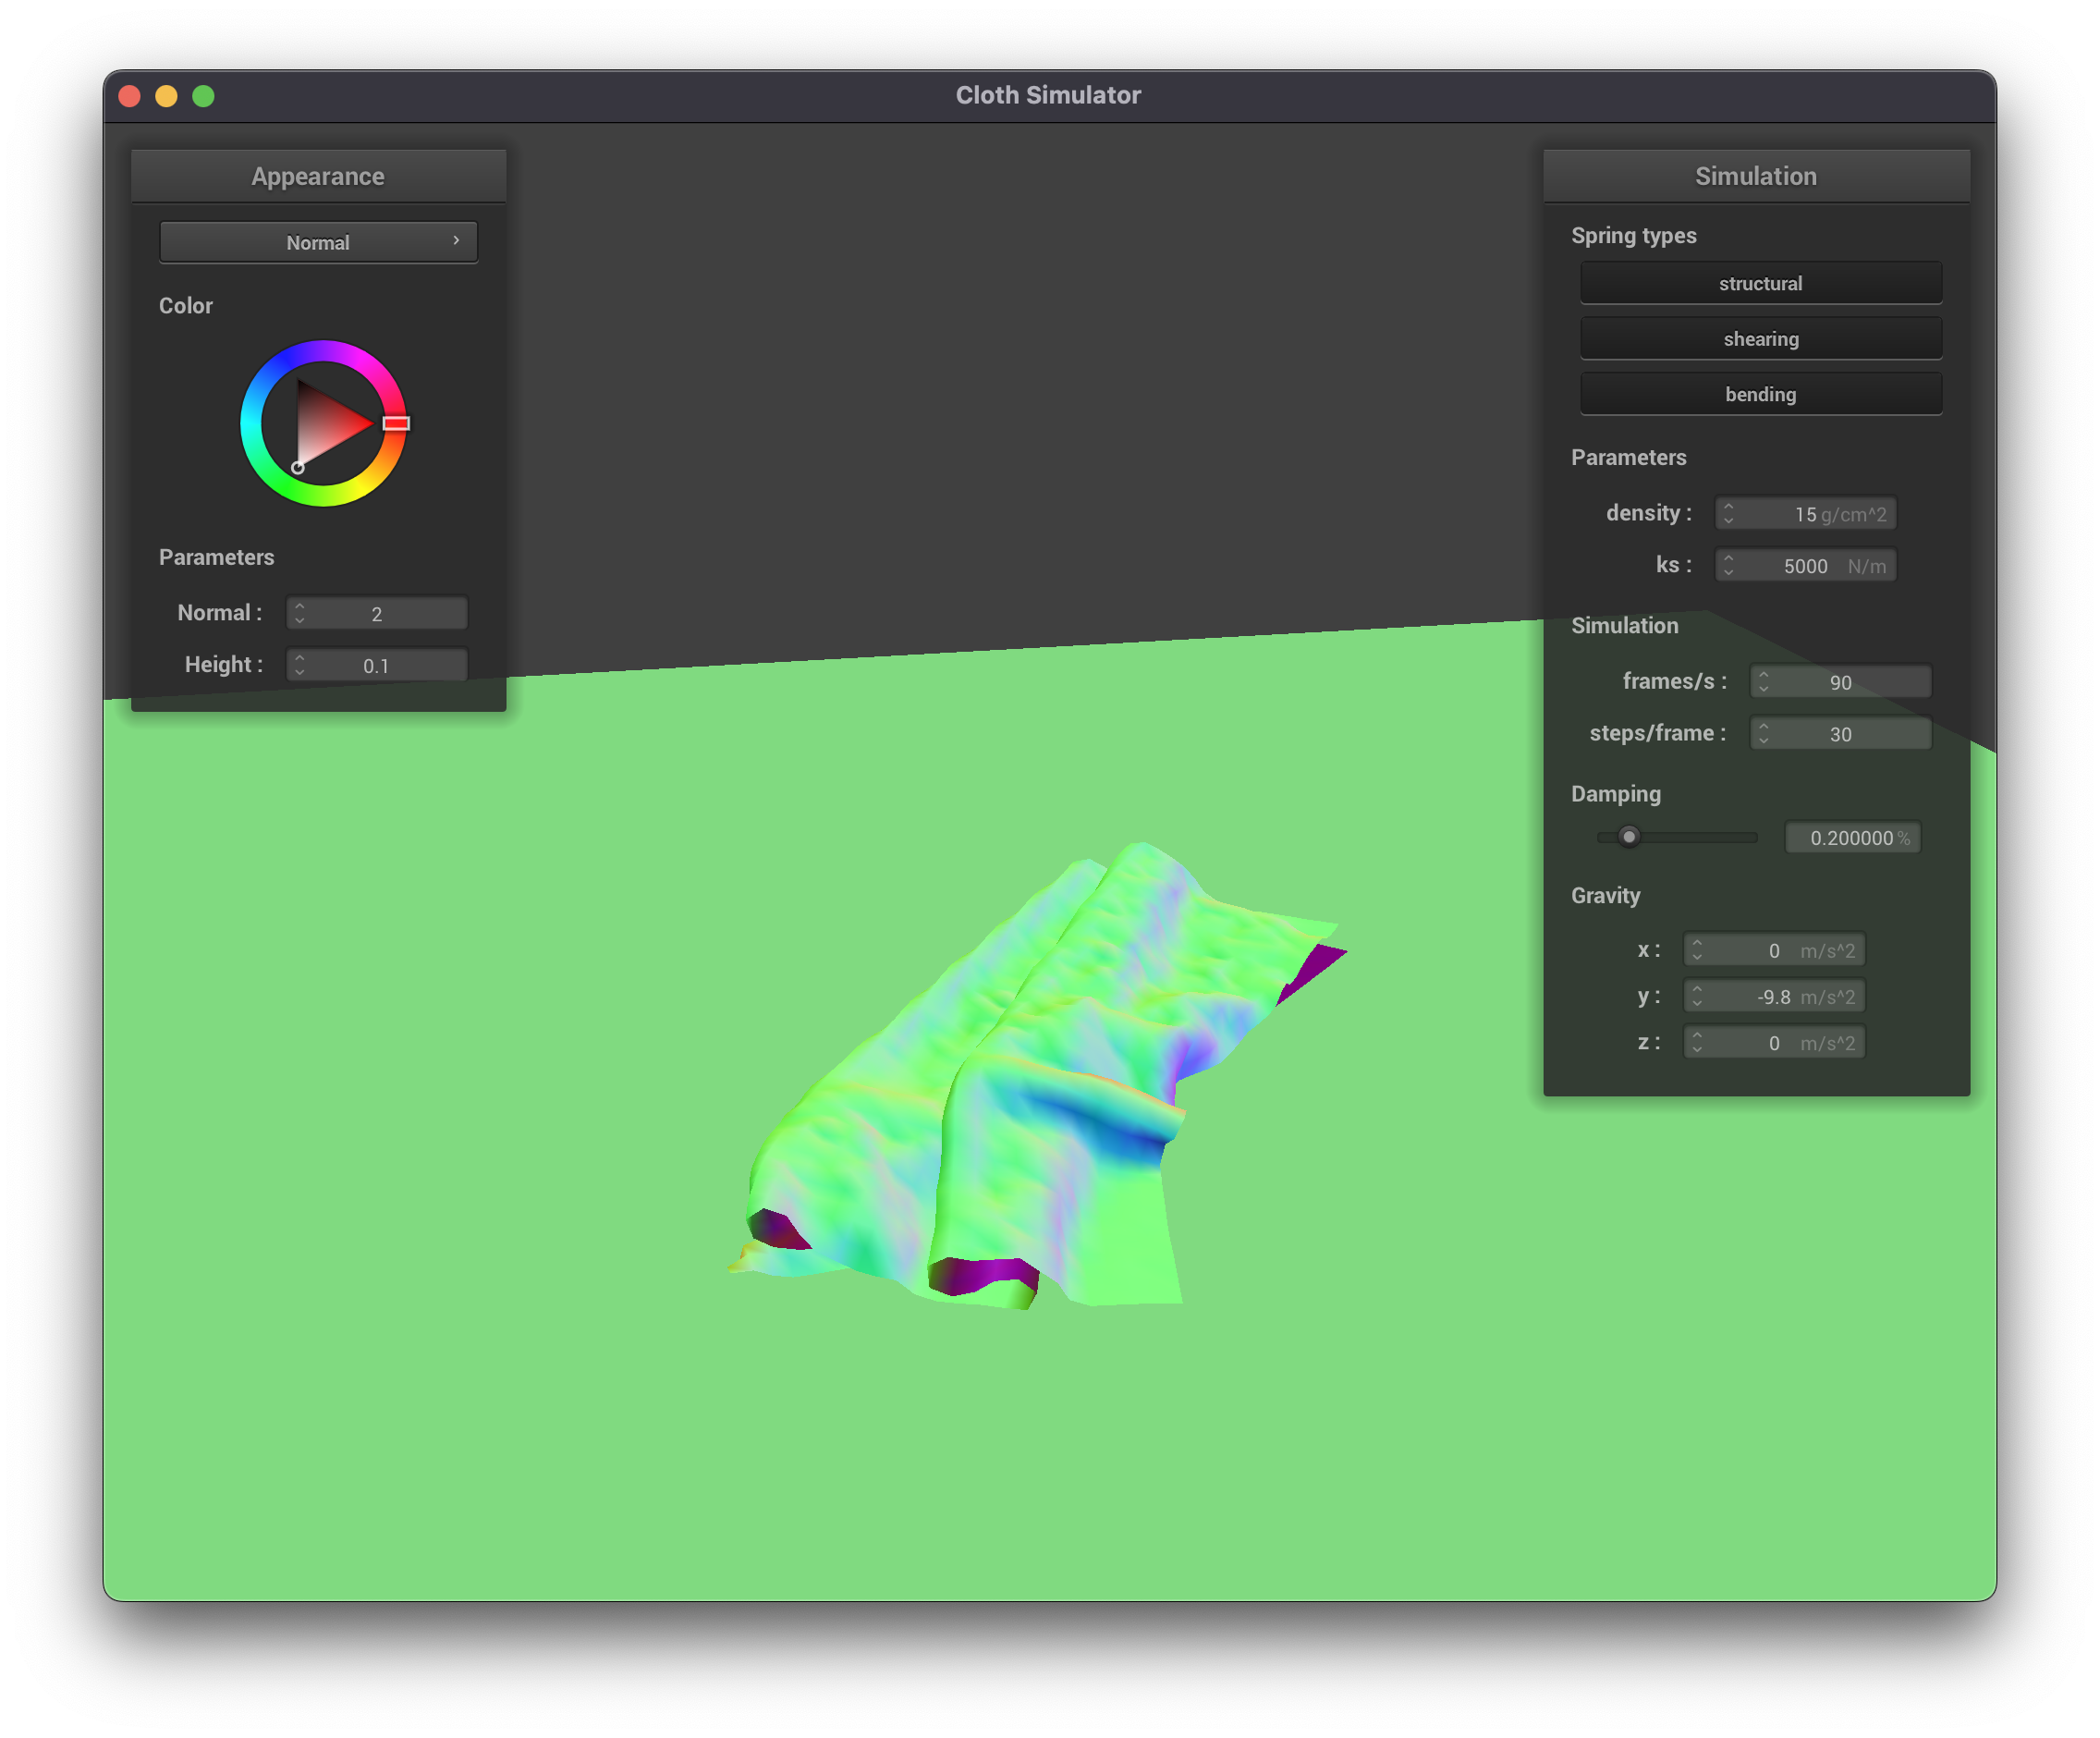Click the Damping percentage field
Viewport: 2100px width, 1738px height.
pyautogui.click(x=1853, y=838)
